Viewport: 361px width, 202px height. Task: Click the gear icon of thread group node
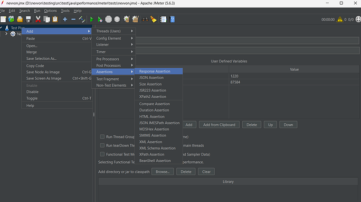13,34
